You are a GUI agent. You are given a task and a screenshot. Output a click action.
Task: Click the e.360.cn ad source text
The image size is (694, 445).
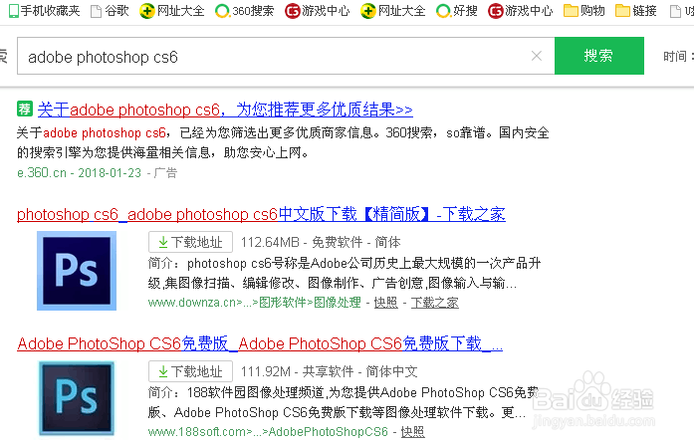(x=42, y=172)
